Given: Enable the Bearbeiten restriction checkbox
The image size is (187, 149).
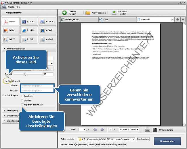Looking at the screenshot, I should pyautogui.click(x=22, y=96).
